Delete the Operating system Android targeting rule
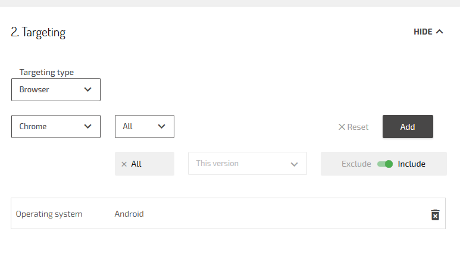Screen dimensions: 460x253 435,214
